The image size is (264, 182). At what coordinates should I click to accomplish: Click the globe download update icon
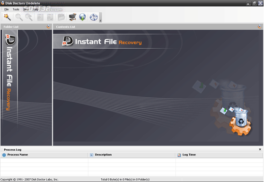tap(82, 17)
